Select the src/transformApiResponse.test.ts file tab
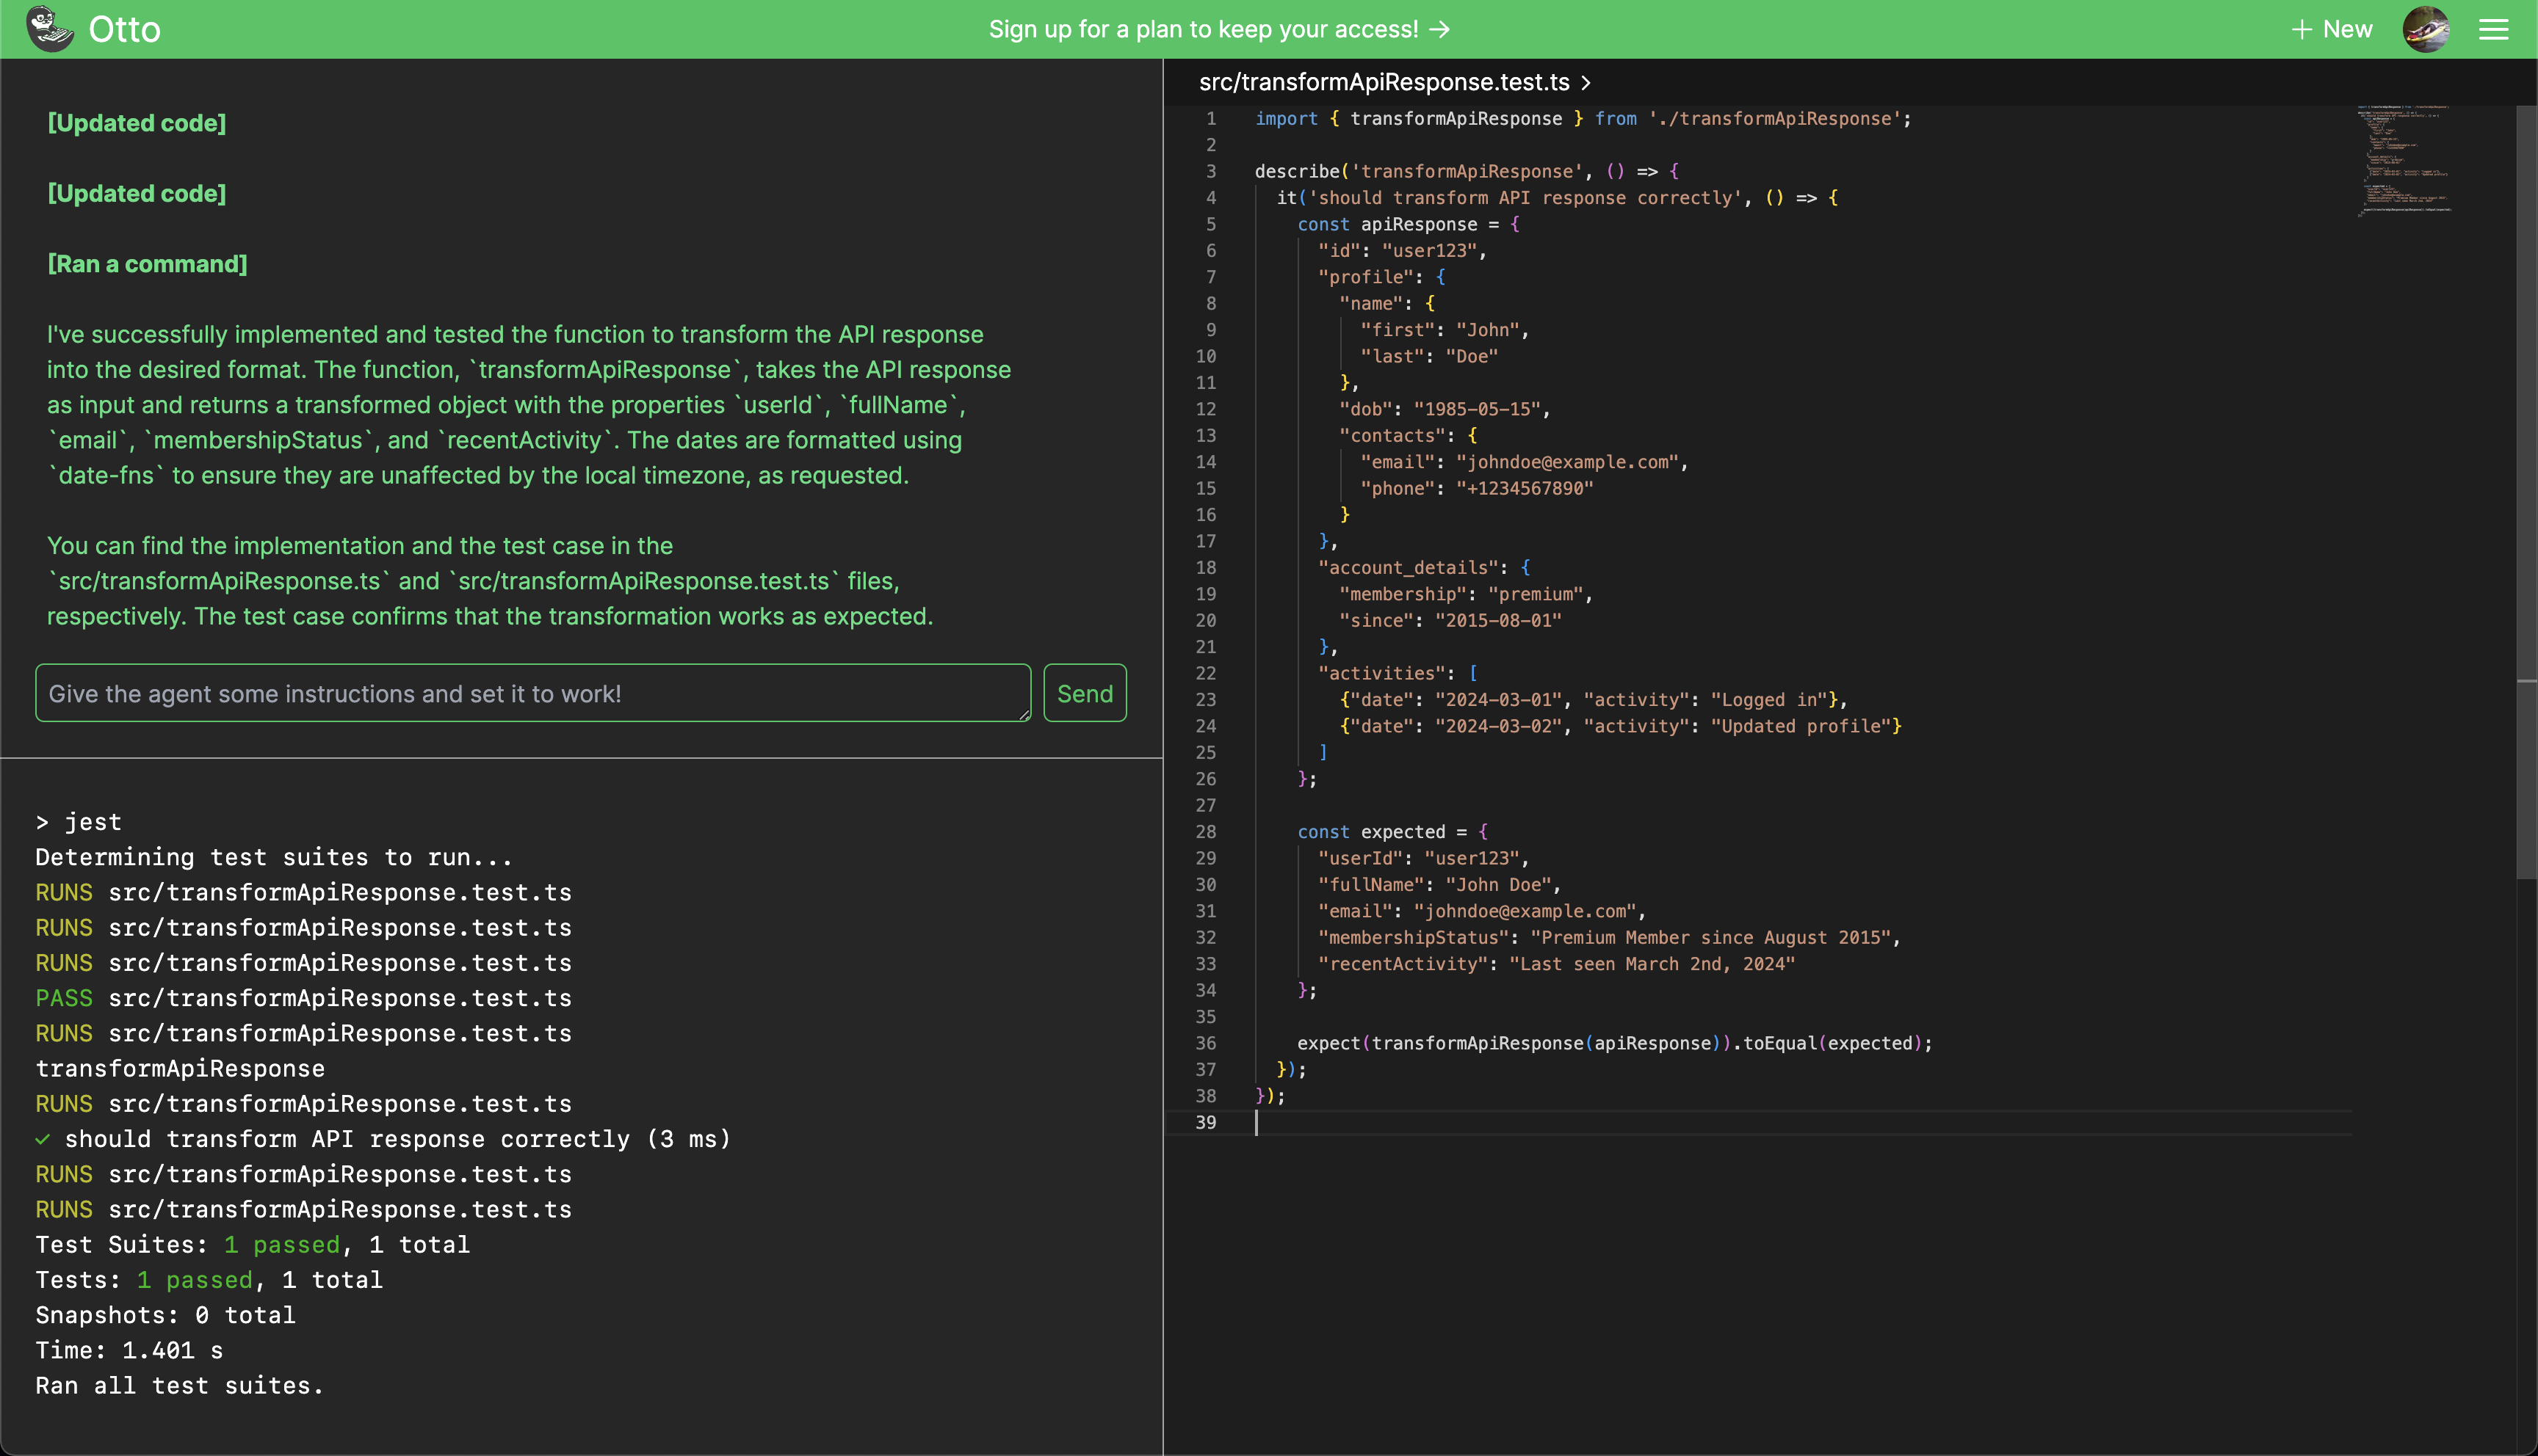This screenshot has height=1456, width=2538. [x=1384, y=83]
